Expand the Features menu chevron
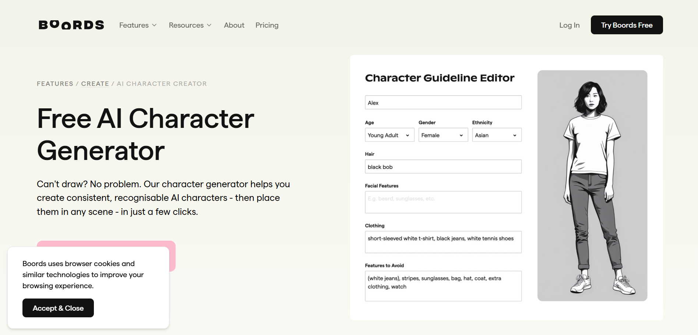The width and height of the screenshot is (698, 335). coord(154,25)
